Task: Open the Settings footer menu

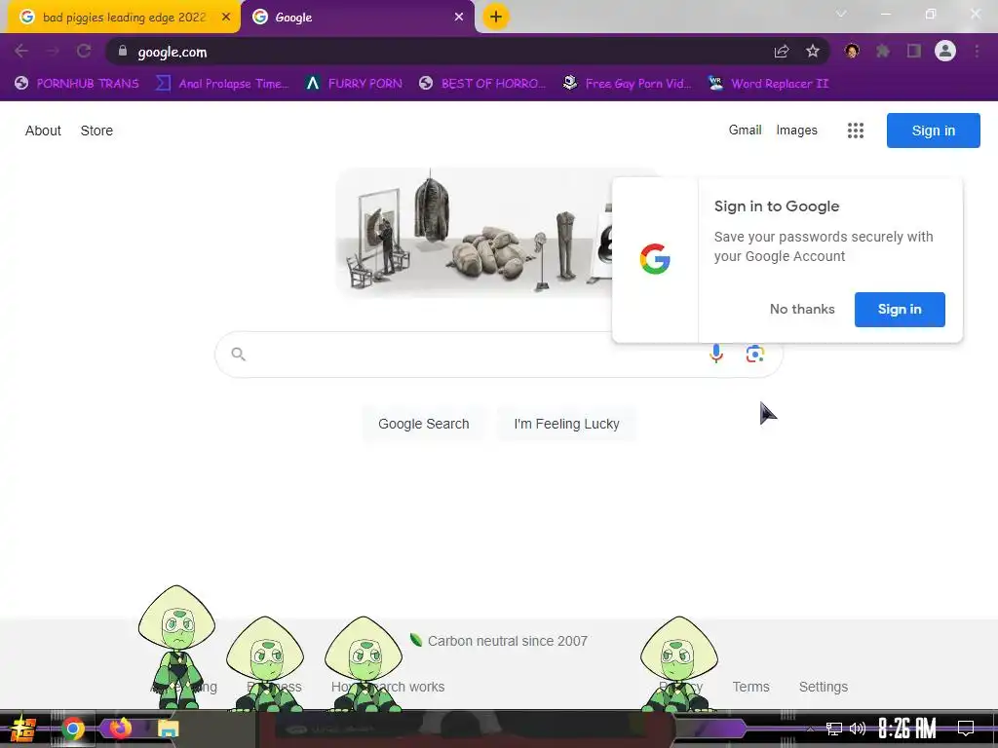Action: pos(823,687)
